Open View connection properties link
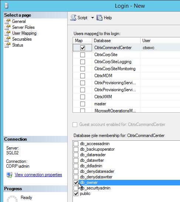This screenshot has width=180, height=202. pos(38,175)
